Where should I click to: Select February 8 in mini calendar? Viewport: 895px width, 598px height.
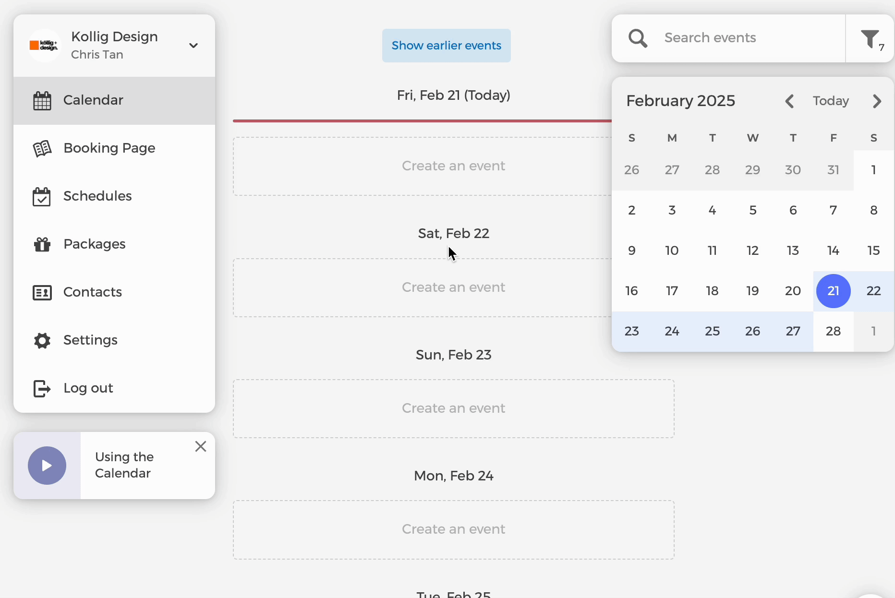point(874,210)
